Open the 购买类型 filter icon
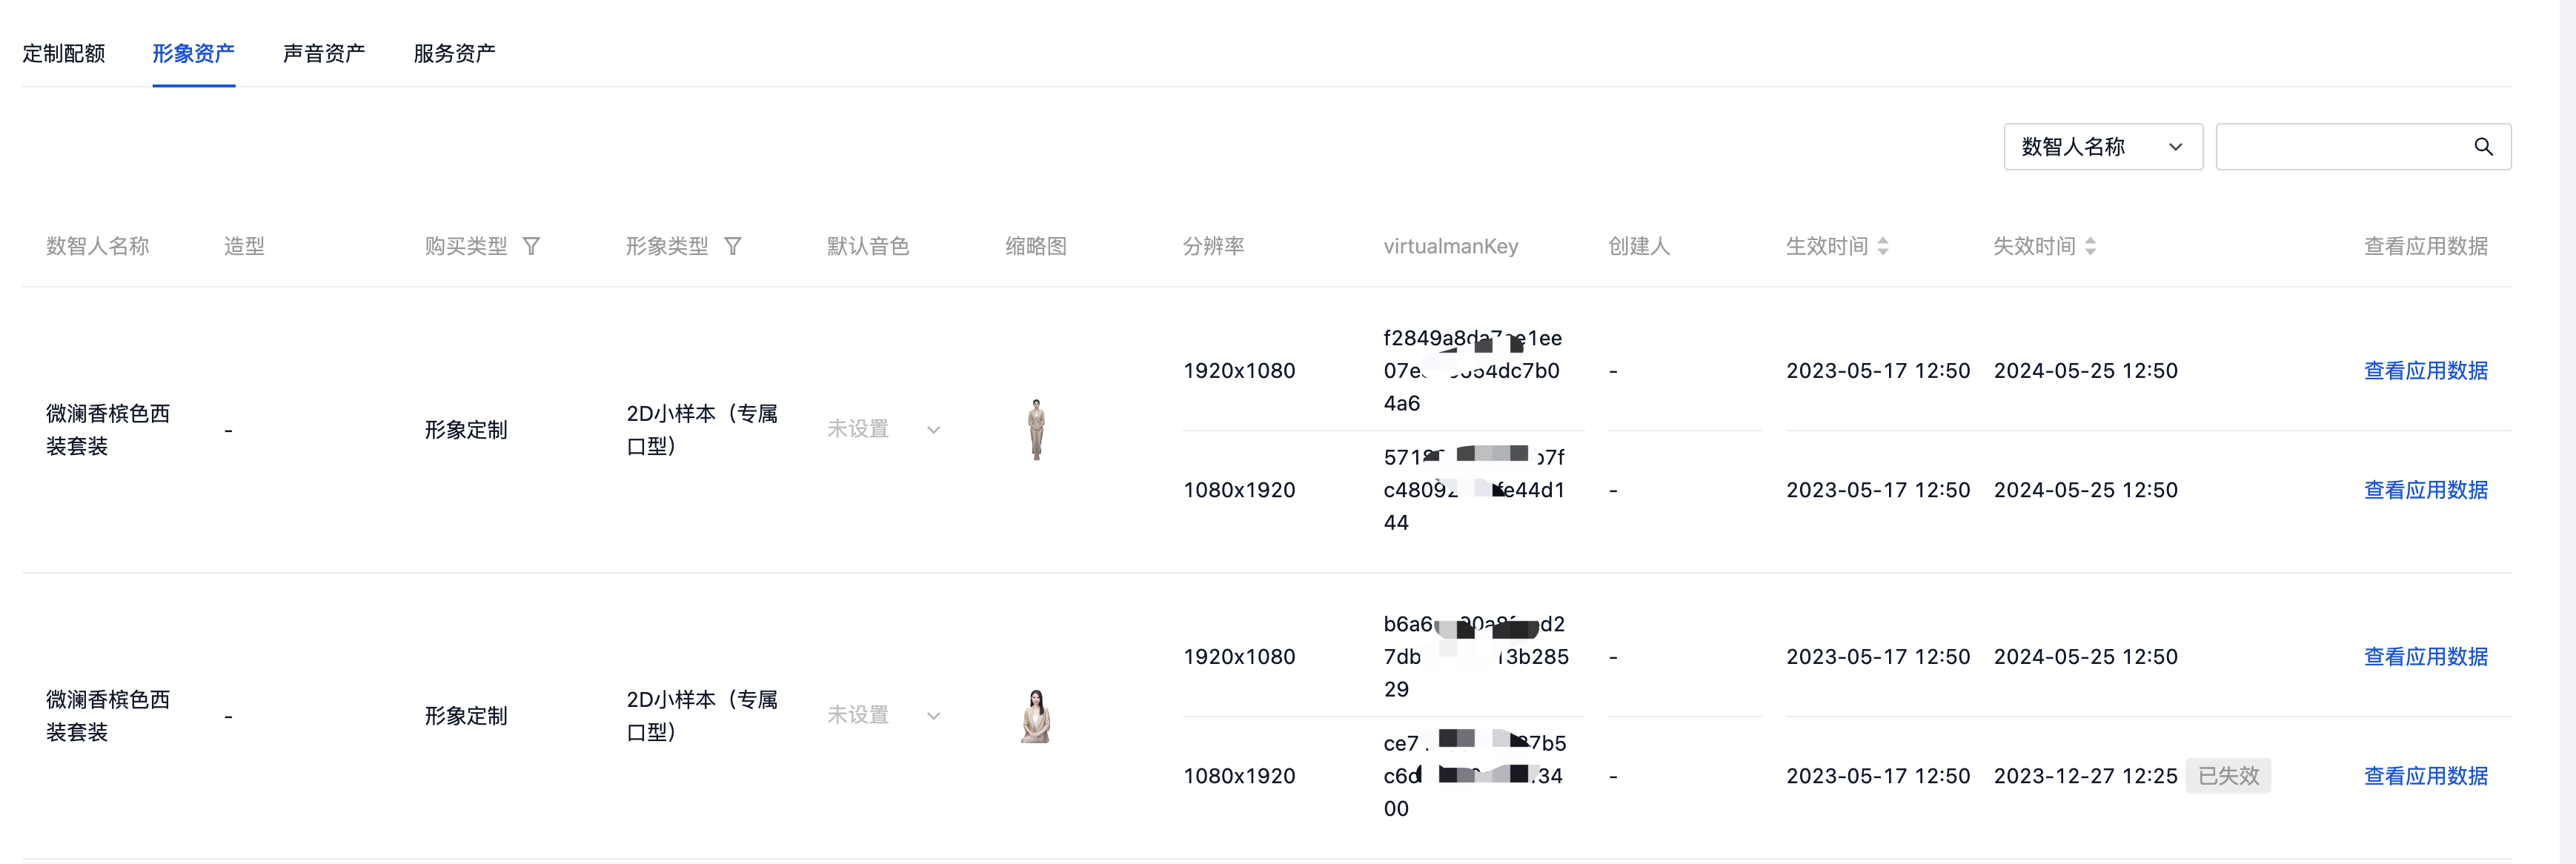 (532, 246)
